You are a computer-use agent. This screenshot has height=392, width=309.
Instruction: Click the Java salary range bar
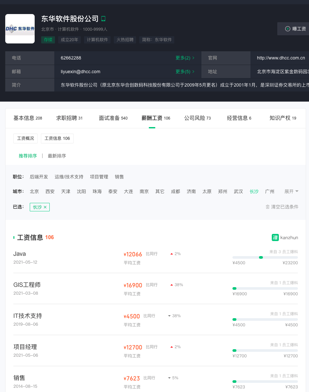265,257
